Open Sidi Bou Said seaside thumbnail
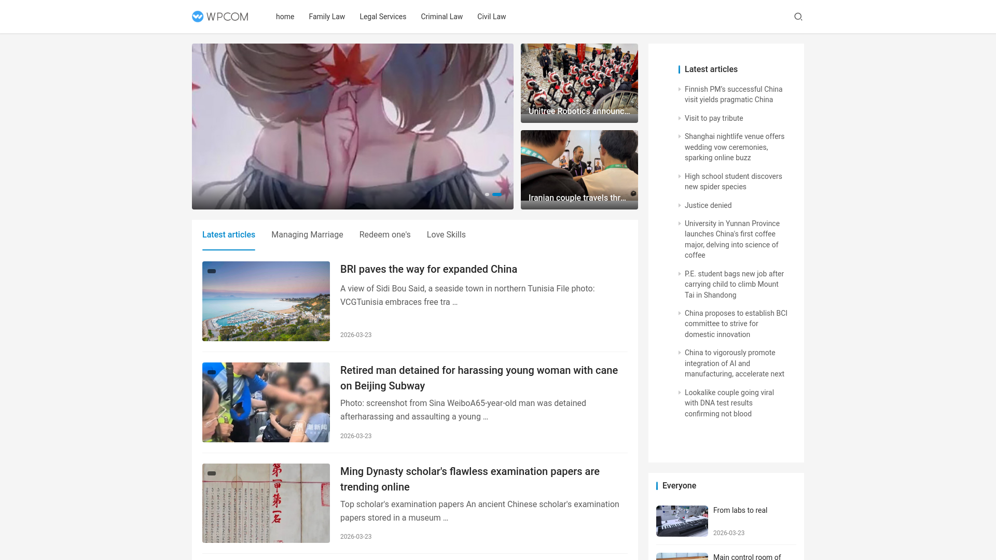 (266, 301)
